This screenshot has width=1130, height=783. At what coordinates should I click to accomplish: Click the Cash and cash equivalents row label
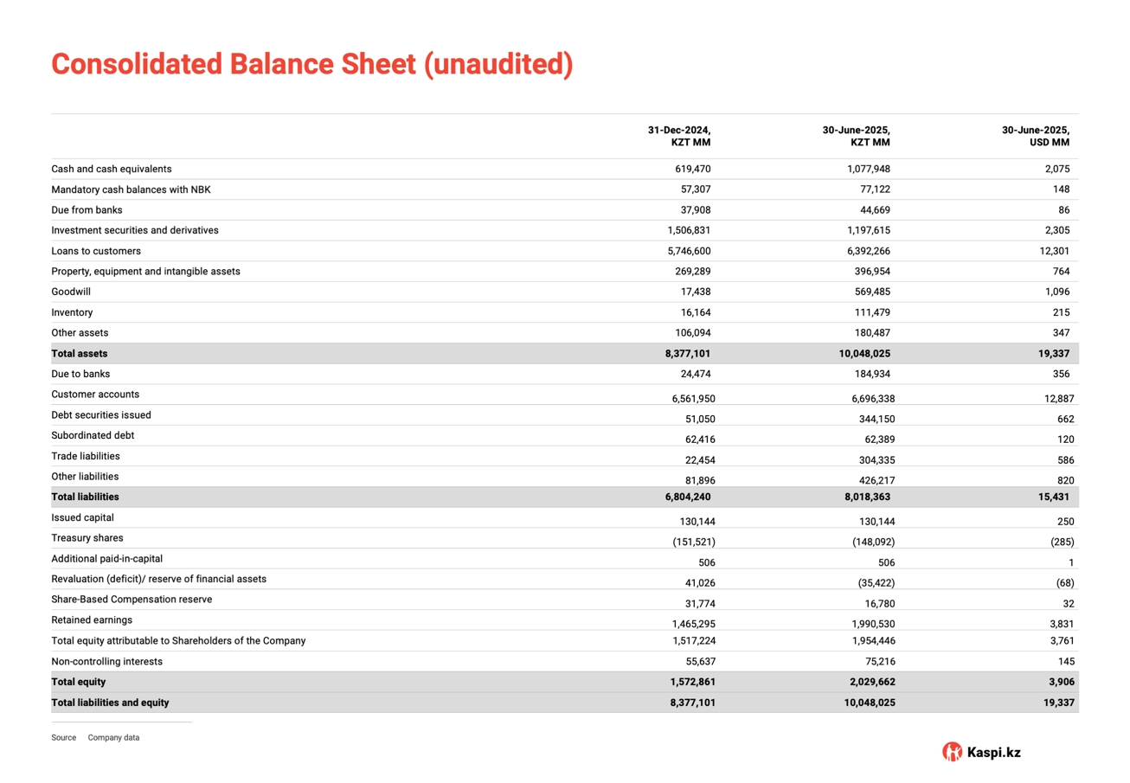[112, 170]
